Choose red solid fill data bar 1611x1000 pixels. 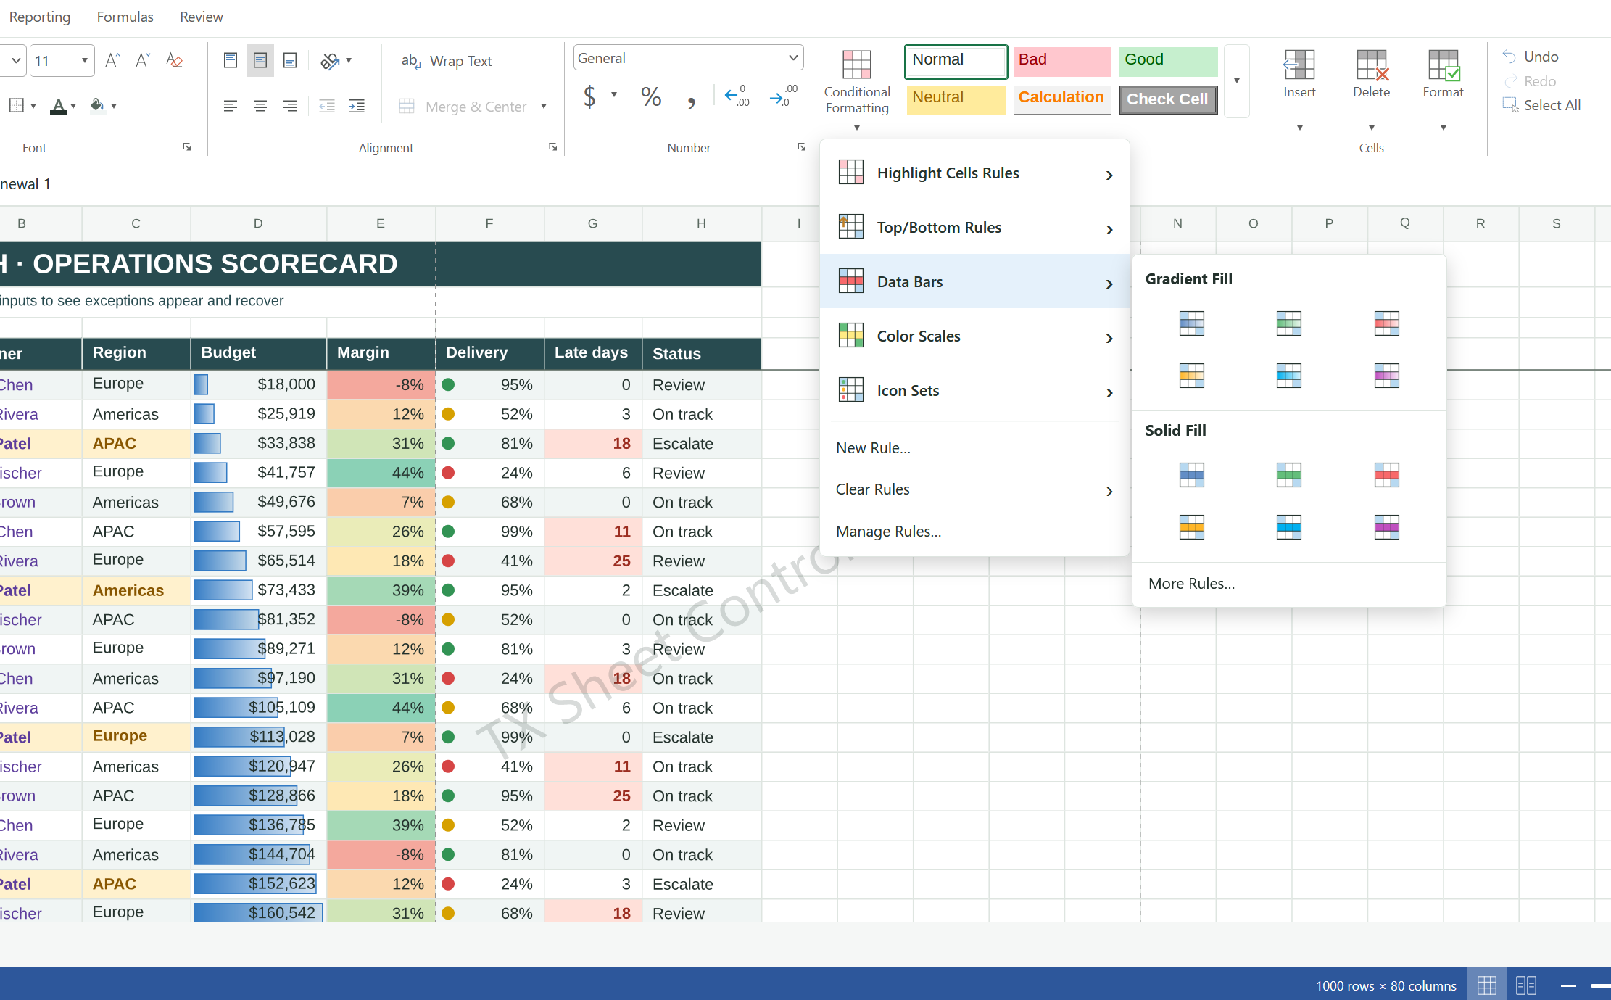[1387, 475]
